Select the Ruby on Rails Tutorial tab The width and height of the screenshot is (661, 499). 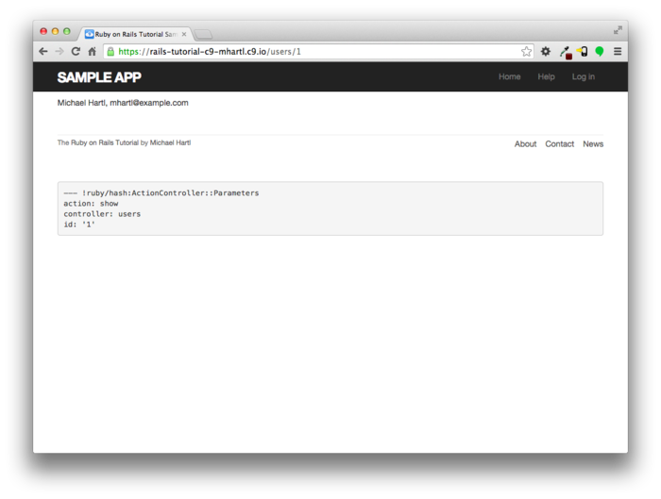134,34
